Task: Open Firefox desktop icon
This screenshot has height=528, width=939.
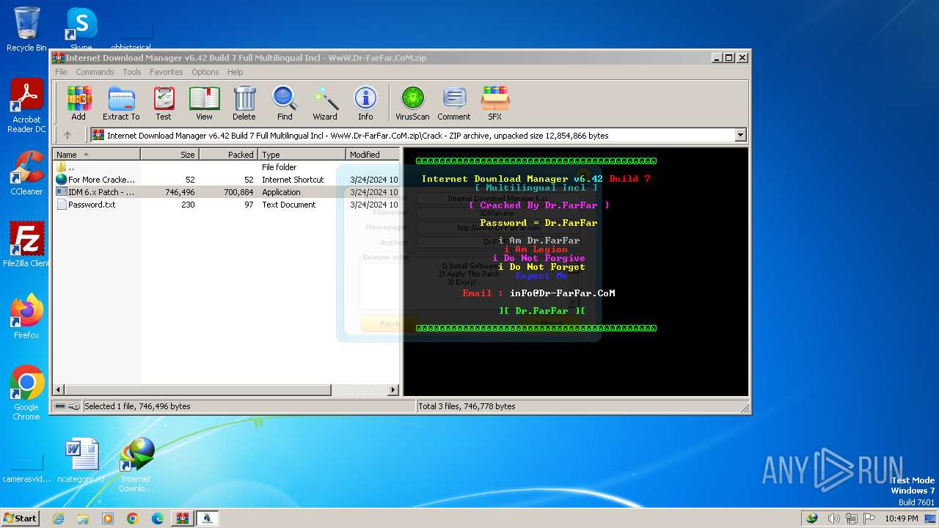Action: (x=26, y=316)
